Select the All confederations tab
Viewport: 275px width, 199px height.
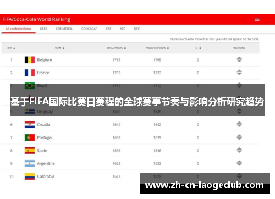(18, 29)
